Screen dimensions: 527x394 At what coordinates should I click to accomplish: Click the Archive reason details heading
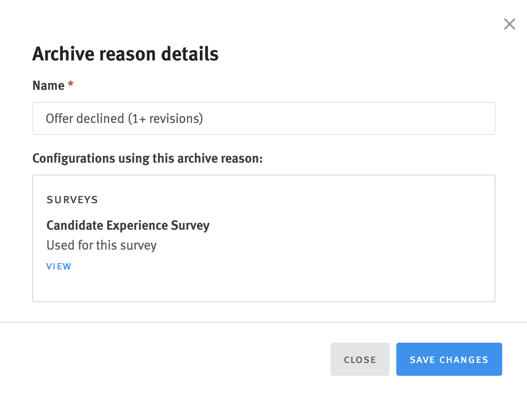click(125, 54)
